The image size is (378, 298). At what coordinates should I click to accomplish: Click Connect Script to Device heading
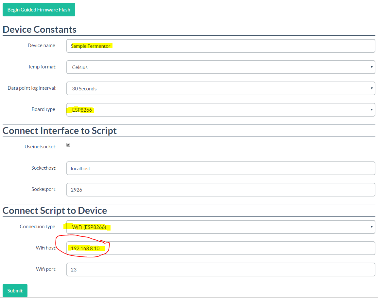pyautogui.click(x=55, y=211)
